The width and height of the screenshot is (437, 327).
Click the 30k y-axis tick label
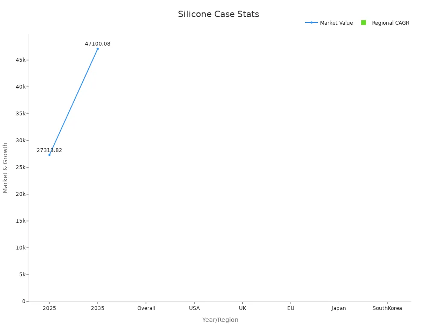click(x=20, y=141)
